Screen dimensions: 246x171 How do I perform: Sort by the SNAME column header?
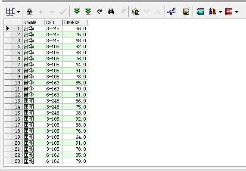click(34, 22)
